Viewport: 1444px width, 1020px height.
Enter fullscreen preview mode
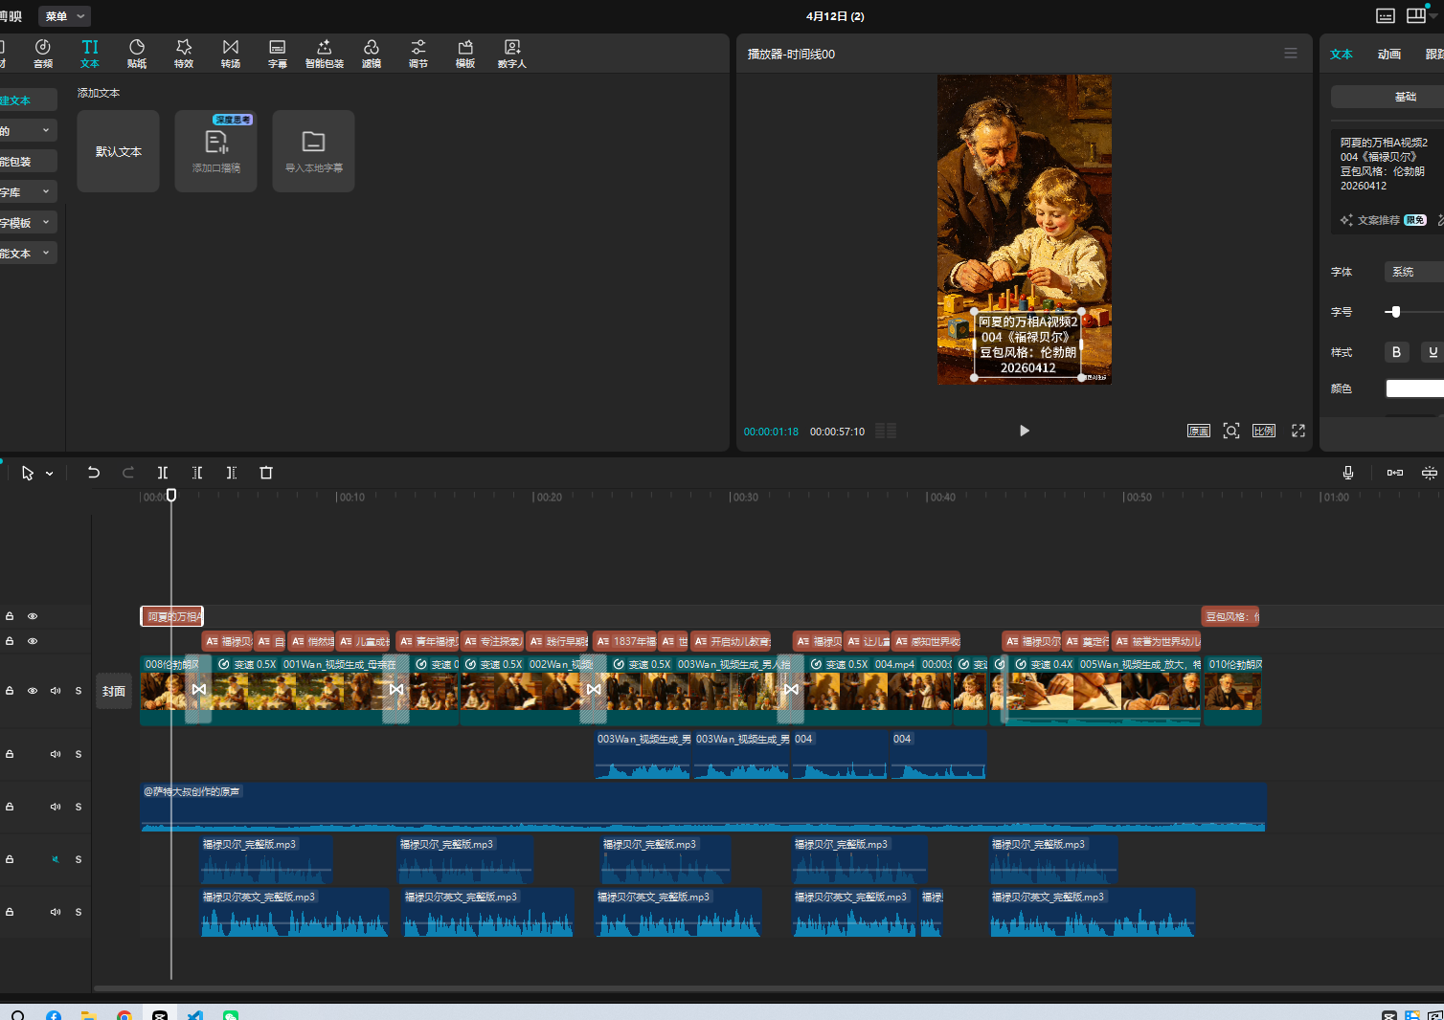click(1298, 431)
